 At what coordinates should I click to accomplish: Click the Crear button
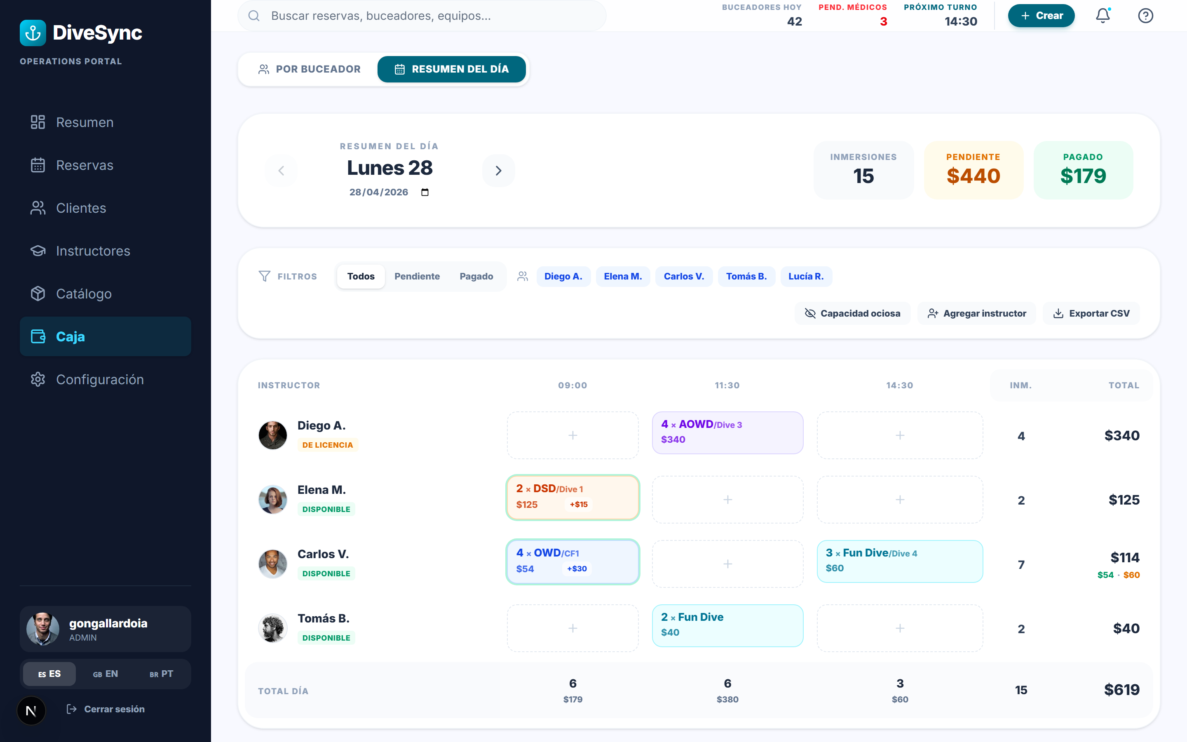[x=1041, y=16]
